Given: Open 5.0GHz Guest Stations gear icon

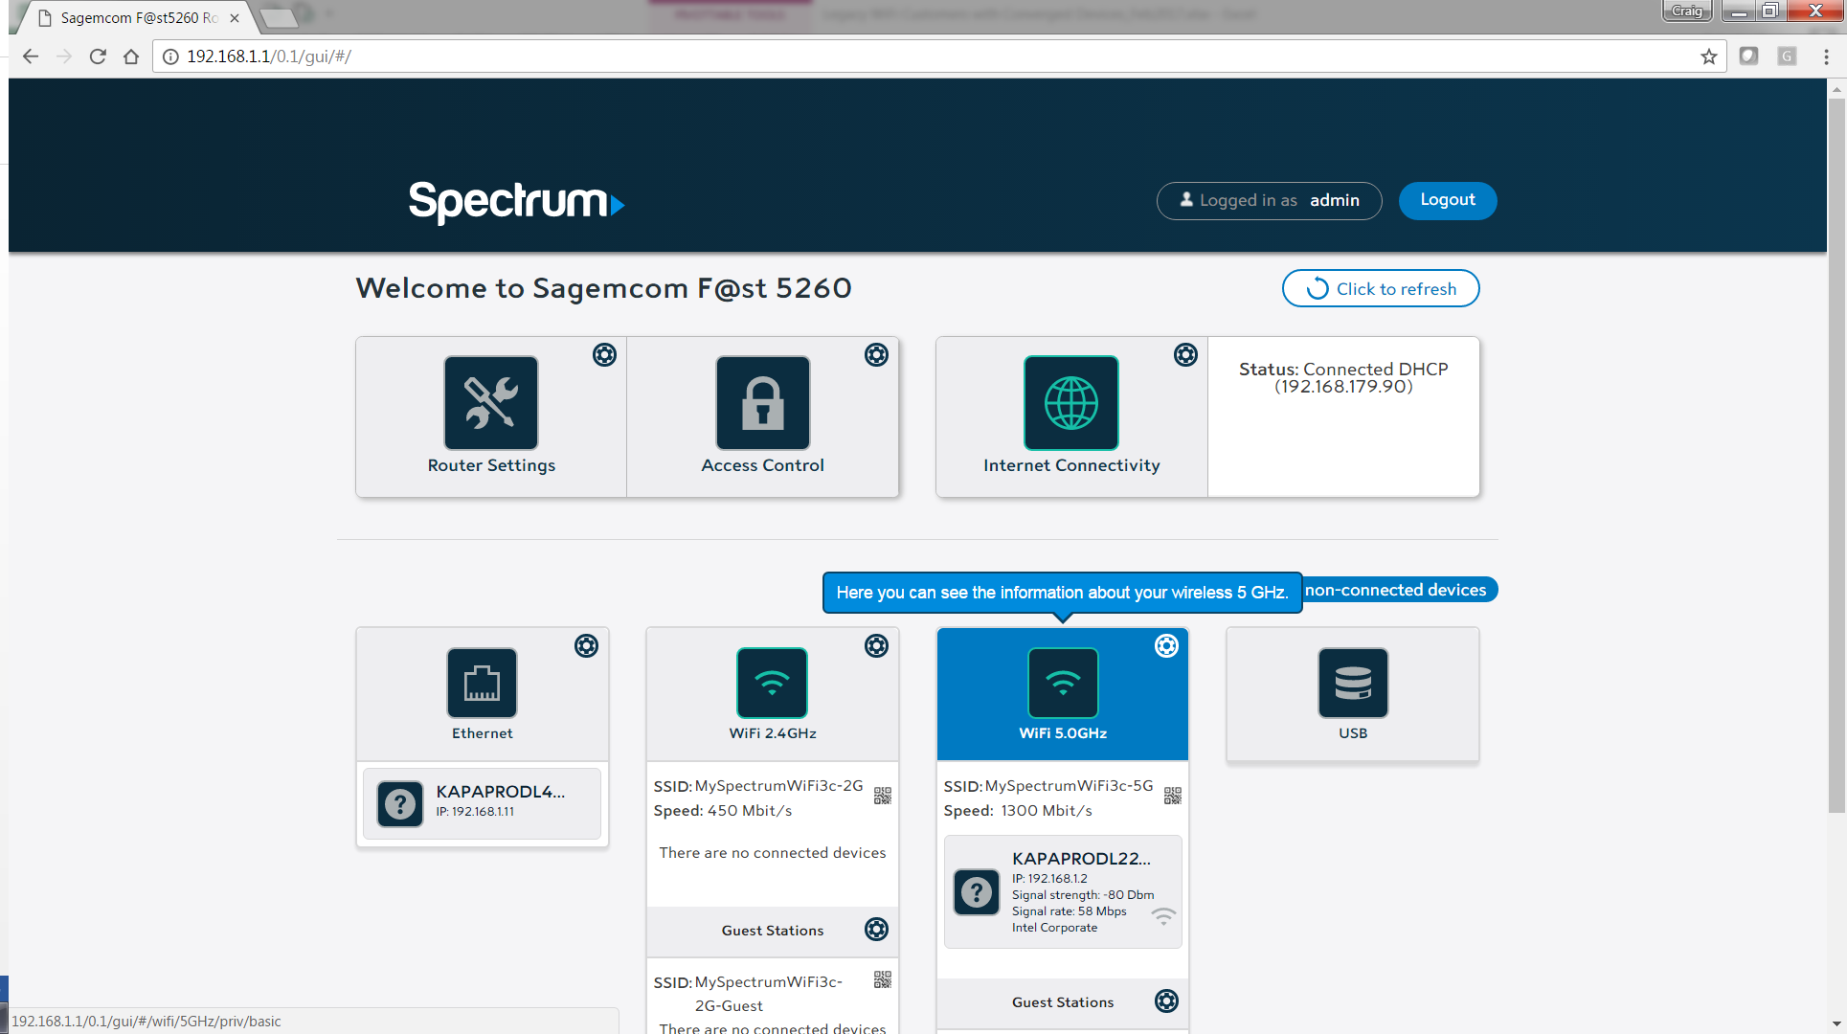Looking at the screenshot, I should click(x=1166, y=1001).
